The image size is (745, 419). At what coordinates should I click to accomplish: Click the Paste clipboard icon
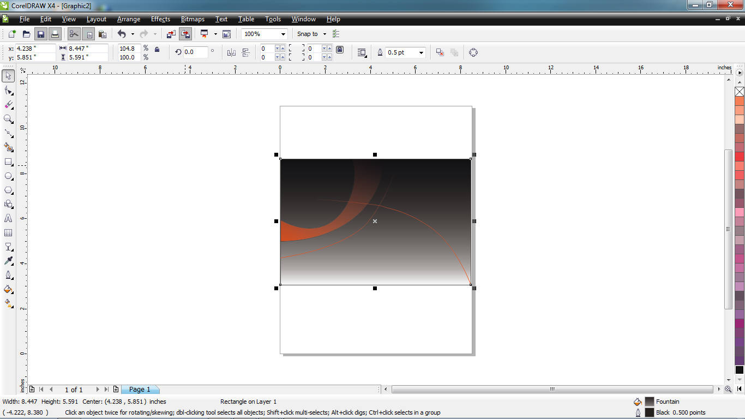102,34
